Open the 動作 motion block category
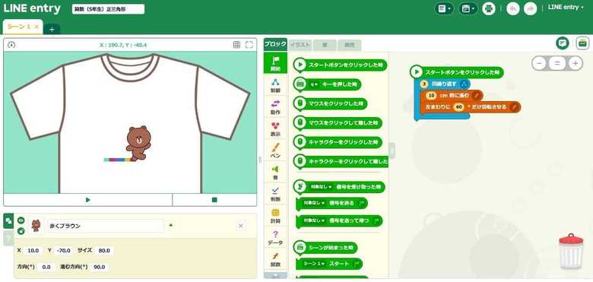Screen dimensions: 593x282 275,107
